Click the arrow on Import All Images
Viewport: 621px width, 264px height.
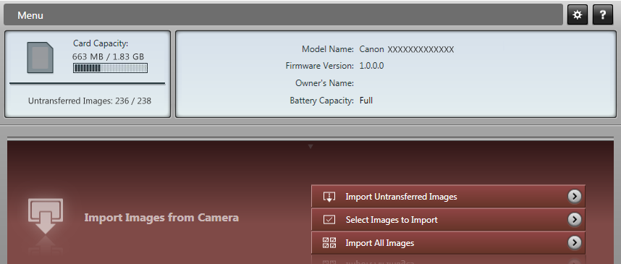tap(574, 242)
